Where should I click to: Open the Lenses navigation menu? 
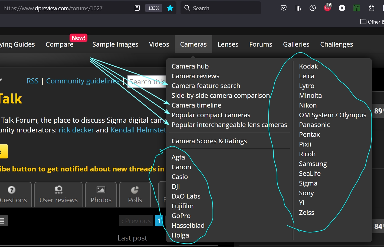tap(228, 44)
